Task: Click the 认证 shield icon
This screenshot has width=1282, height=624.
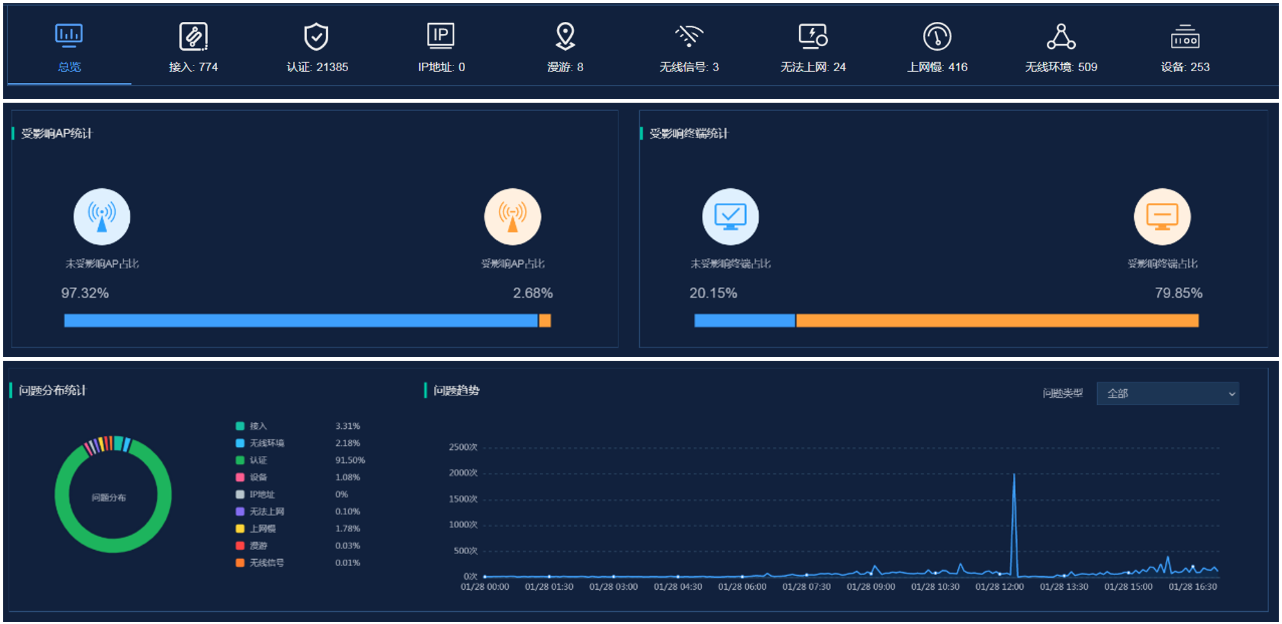Action: (317, 36)
